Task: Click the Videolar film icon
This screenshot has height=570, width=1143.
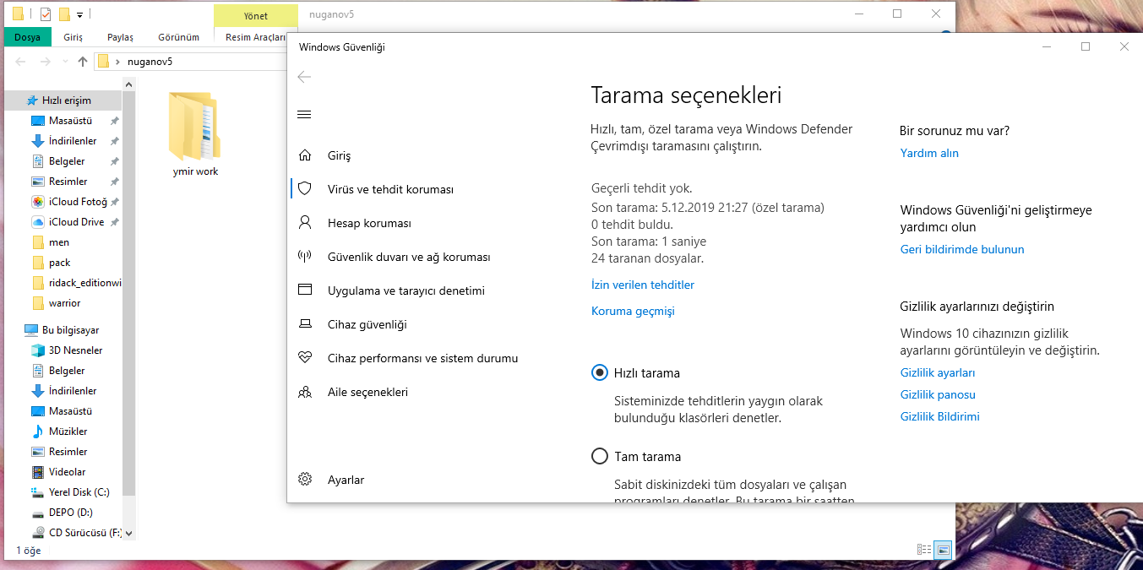Action: pos(38,472)
